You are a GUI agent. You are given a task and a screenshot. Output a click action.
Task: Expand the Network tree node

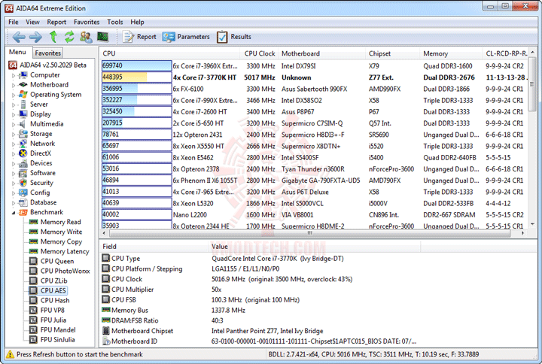14,144
